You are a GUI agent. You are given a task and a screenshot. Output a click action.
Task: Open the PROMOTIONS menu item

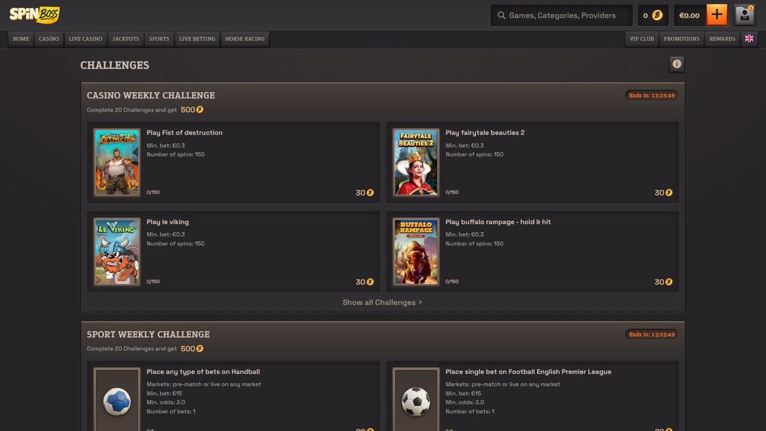pos(682,39)
